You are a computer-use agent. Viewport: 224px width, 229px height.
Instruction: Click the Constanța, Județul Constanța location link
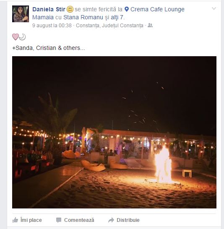[109, 26]
